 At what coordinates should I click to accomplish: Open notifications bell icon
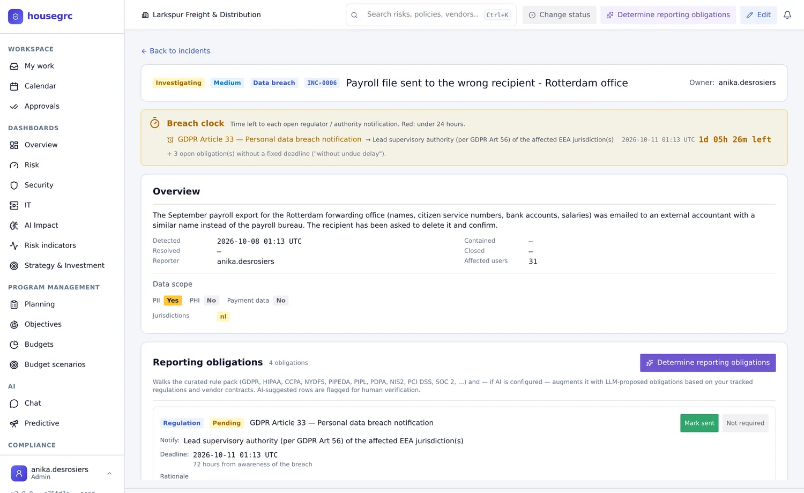tap(787, 15)
